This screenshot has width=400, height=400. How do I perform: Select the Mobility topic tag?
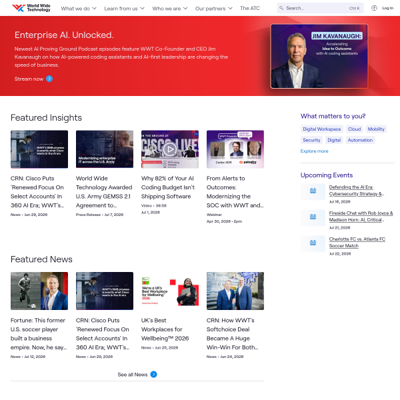click(x=376, y=129)
